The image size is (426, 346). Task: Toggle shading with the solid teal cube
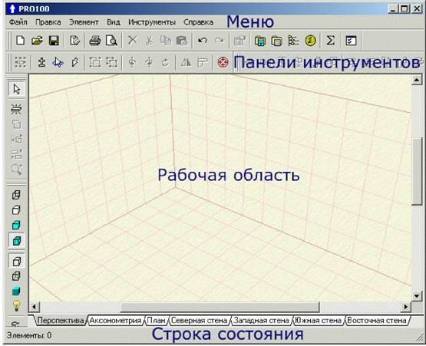coord(16,292)
